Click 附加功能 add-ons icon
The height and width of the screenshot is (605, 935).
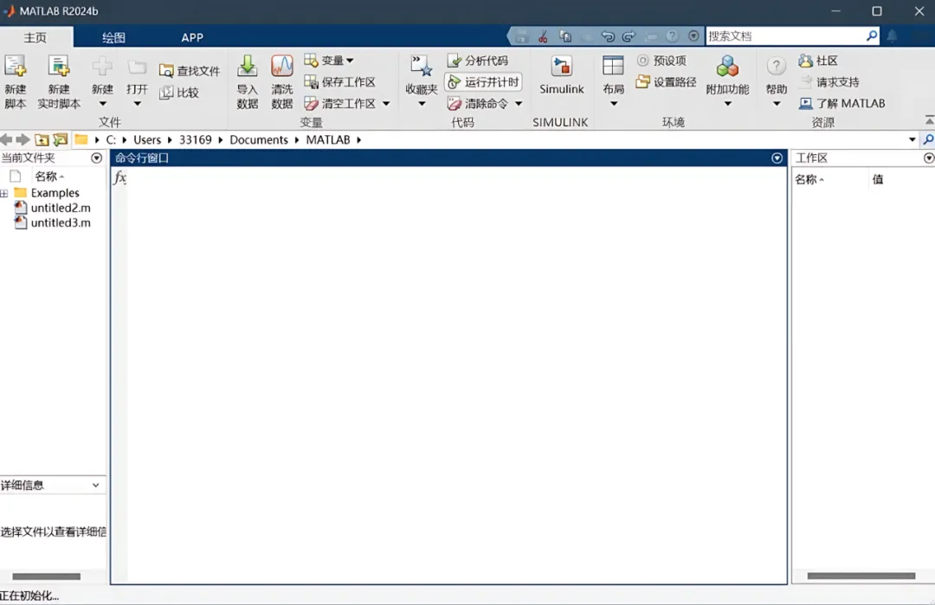(x=727, y=66)
